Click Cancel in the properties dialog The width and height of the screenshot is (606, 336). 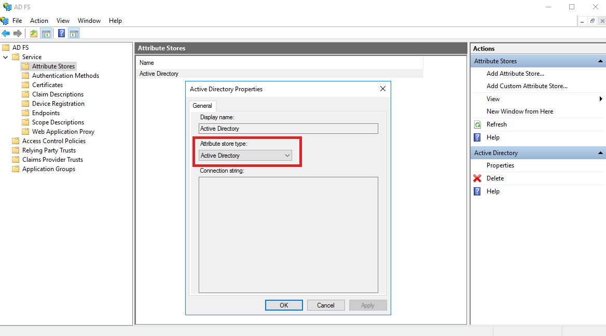(326, 305)
